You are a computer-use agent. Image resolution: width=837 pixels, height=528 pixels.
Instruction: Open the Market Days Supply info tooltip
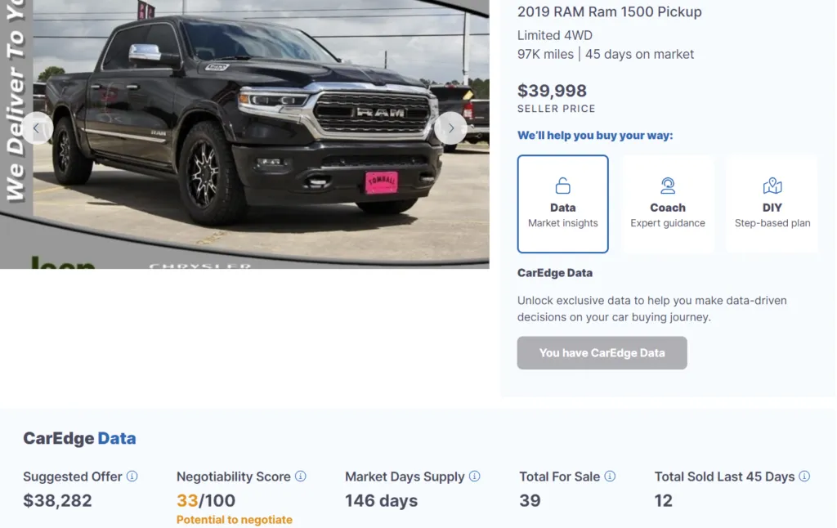coord(476,477)
